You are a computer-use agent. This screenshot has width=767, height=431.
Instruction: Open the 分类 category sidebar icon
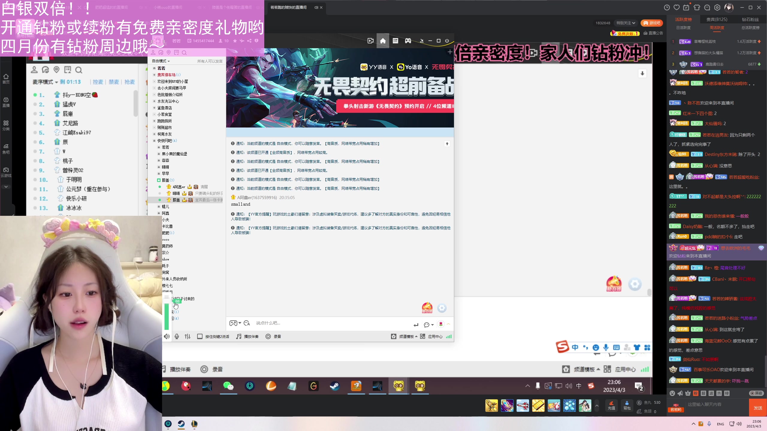6,125
